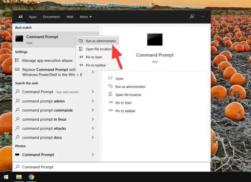The height and width of the screenshot is (182, 251).
Task: Choose Open file location in context menu
Action: point(97,49)
